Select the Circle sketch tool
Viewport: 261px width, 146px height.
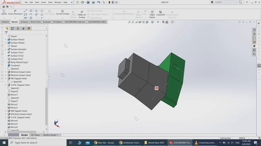point(31,11)
